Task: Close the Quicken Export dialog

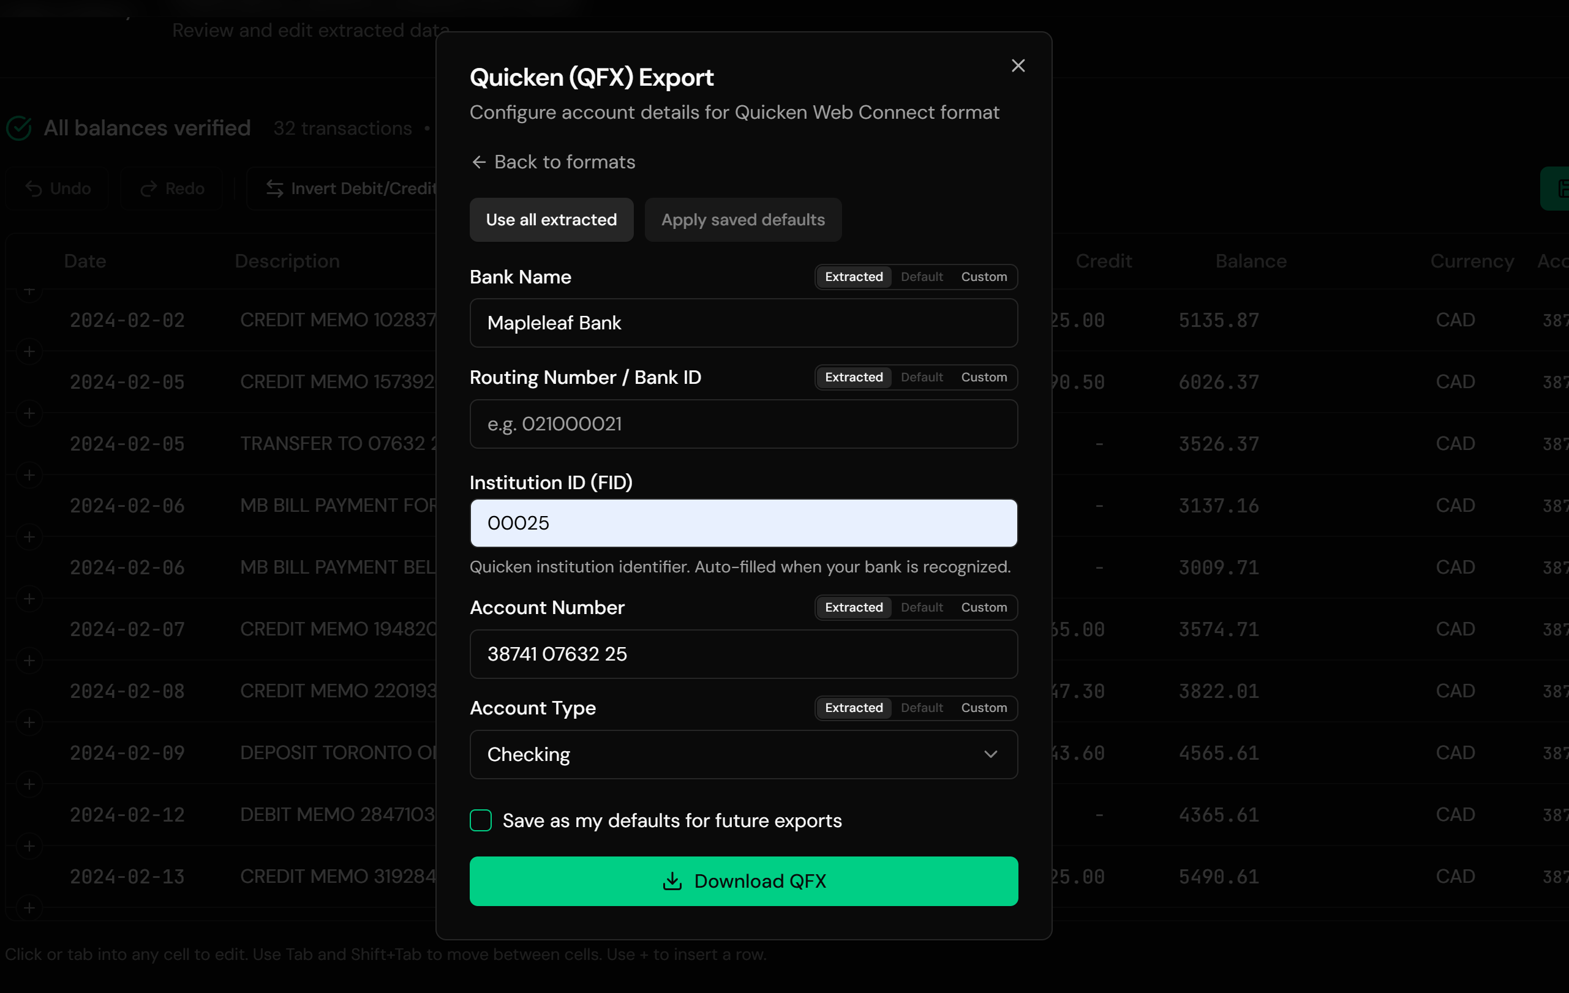Action: click(x=1018, y=66)
